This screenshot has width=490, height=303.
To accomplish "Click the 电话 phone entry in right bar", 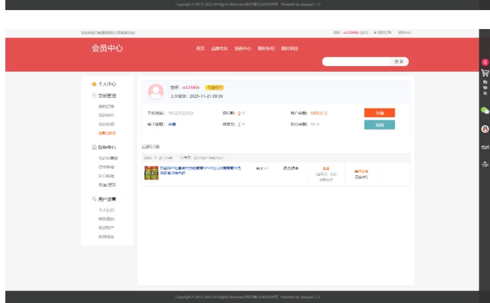I will [x=485, y=147].
